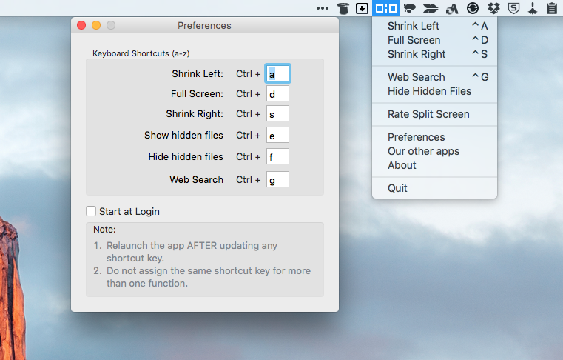Quit the app from the menu
This screenshot has width=563, height=360.
coord(434,188)
